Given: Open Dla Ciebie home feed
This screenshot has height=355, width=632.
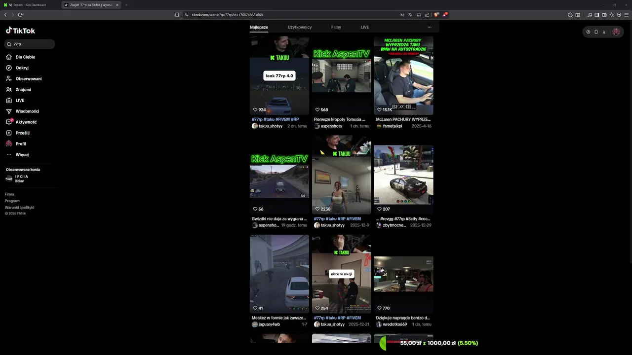Looking at the screenshot, I should coord(20,57).
